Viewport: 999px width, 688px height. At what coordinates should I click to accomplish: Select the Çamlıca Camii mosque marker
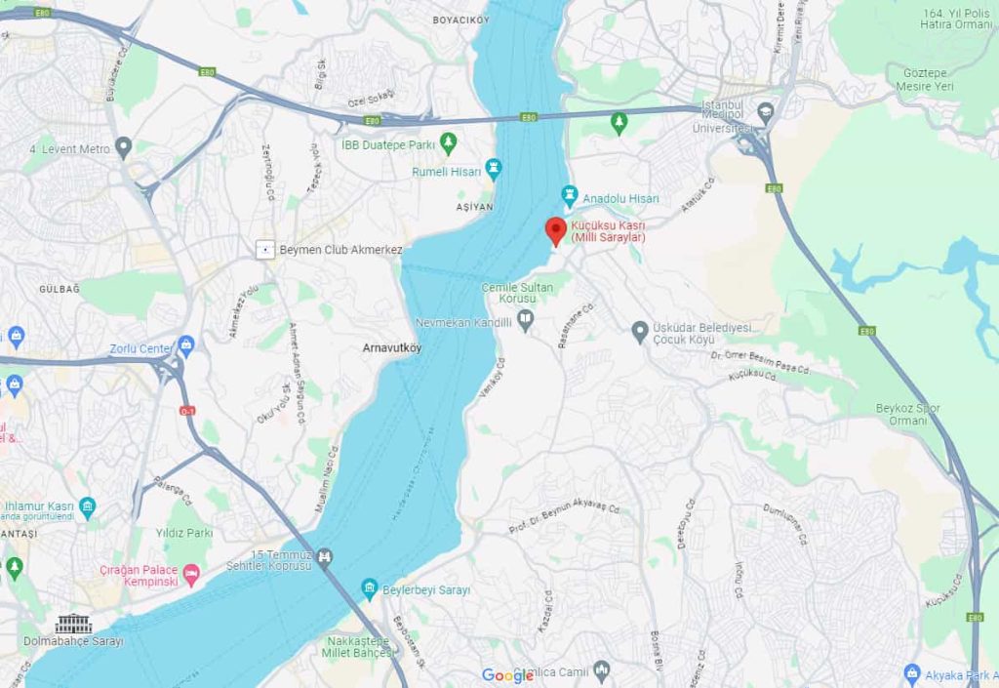click(601, 670)
